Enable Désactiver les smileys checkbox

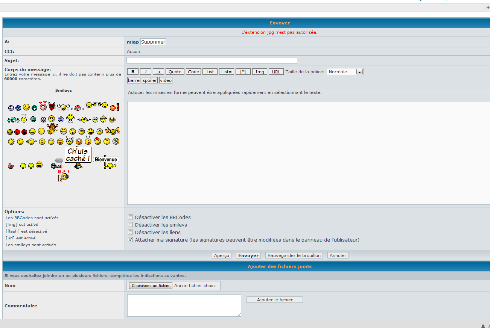tap(130, 225)
